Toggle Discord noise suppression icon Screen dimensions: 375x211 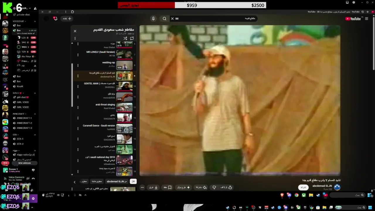pos(28,178)
